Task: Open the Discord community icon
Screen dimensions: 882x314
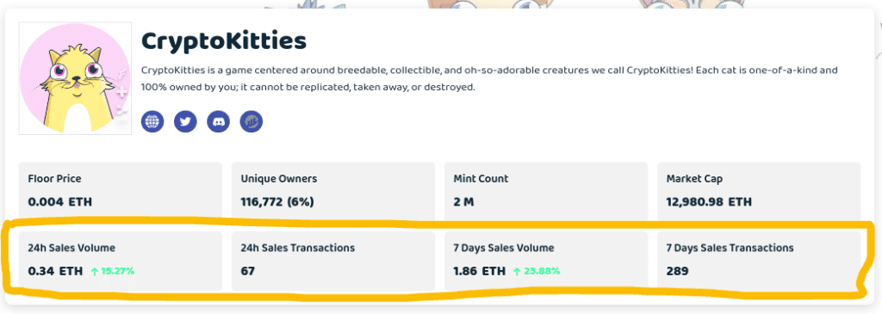Action: 218,121
